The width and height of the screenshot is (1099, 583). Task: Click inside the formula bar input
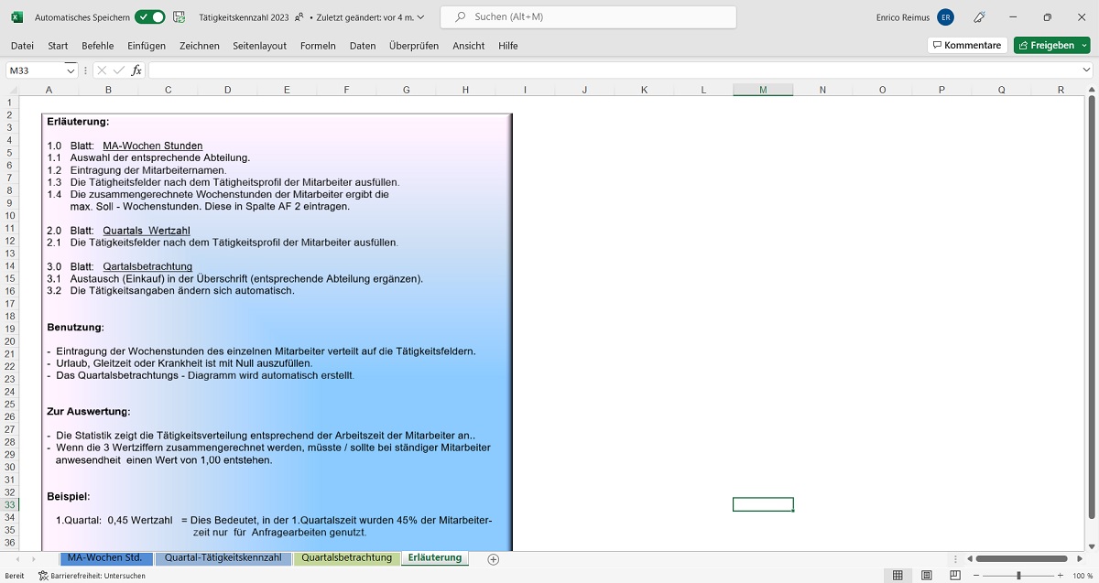click(614, 70)
